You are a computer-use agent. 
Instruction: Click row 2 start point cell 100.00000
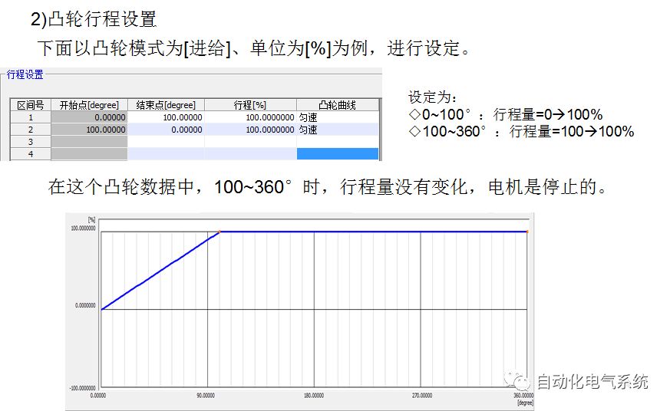click(x=89, y=130)
